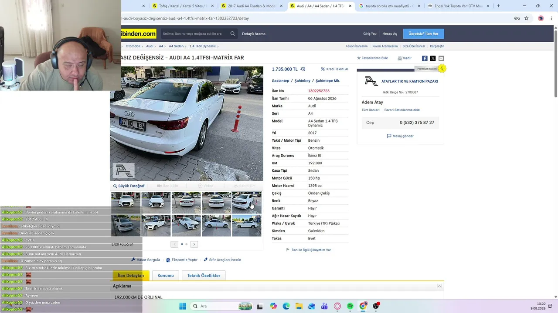The height and width of the screenshot is (313, 558).
Task: Open Task View from the taskbar
Action: 260,306
